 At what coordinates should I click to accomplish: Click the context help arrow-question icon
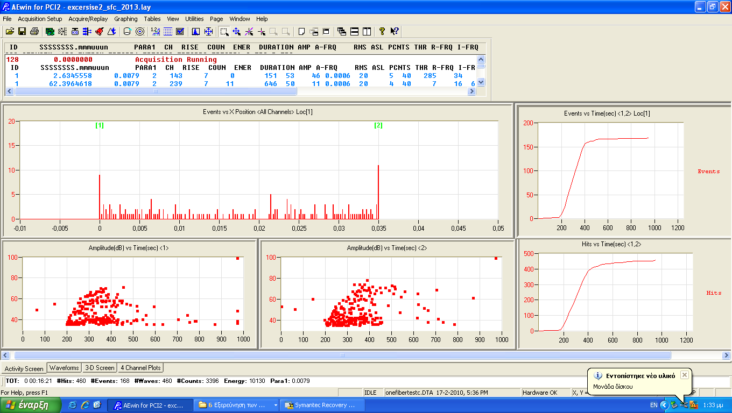coord(395,31)
